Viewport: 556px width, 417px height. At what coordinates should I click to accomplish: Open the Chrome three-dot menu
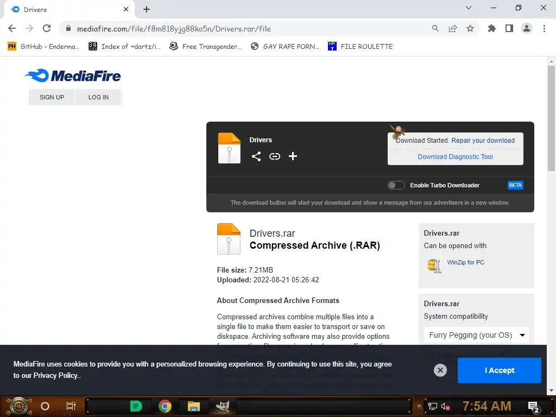[x=544, y=28]
